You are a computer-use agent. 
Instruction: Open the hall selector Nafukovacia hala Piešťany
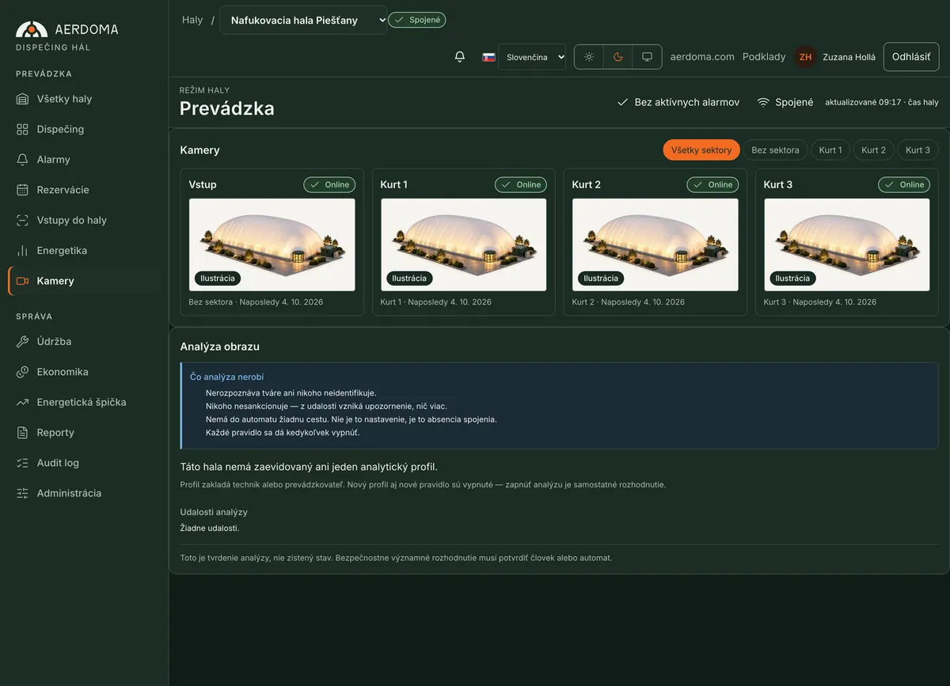[x=303, y=20]
